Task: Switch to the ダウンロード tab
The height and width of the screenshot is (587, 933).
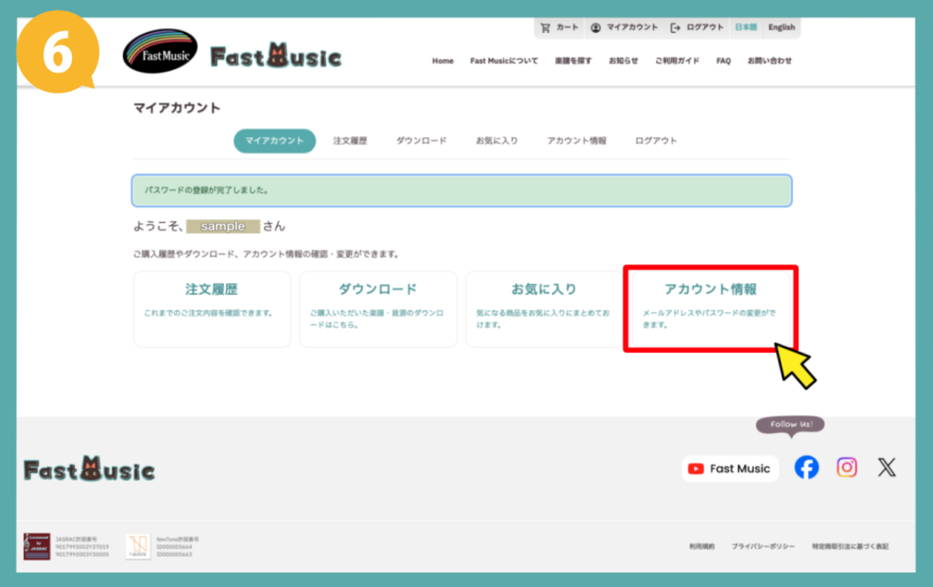Action: [421, 141]
